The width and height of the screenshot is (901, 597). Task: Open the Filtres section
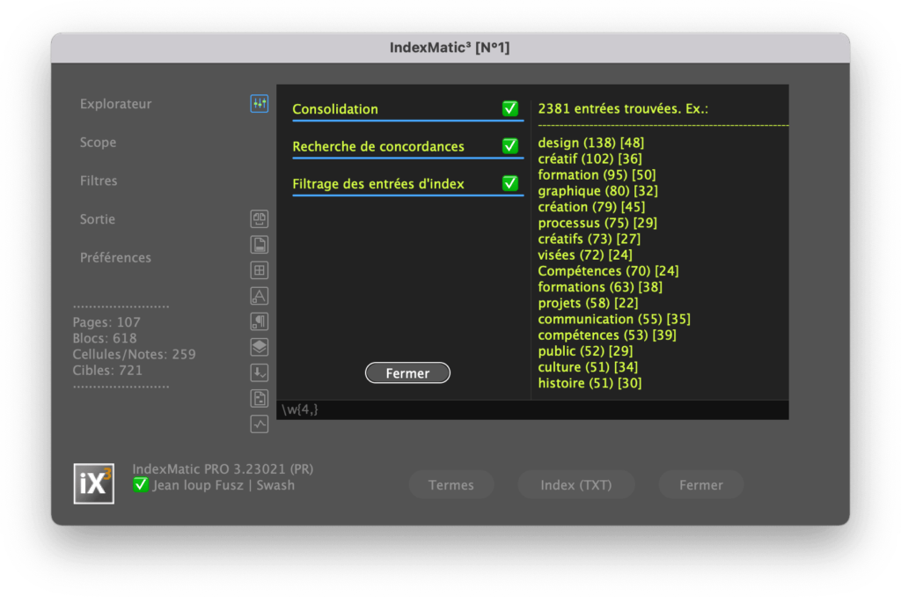(x=99, y=181)
